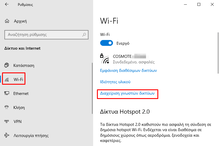
Task: Select the VPN icon in sidebar
Action: pos(6,121)
